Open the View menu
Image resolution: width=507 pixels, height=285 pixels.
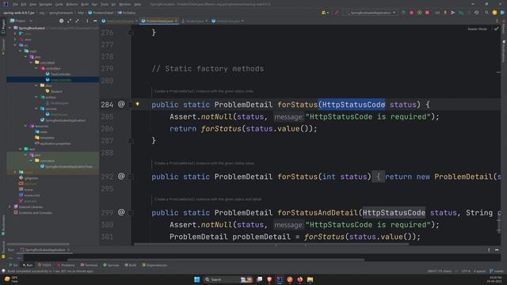click(33, 4)
